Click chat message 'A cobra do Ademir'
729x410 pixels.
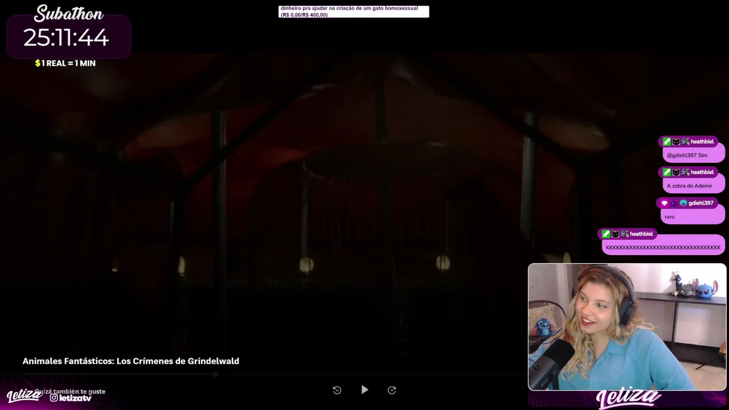click(693, 186)
